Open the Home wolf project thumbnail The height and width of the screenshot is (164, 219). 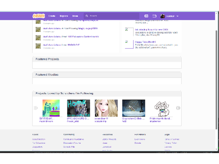78,108
